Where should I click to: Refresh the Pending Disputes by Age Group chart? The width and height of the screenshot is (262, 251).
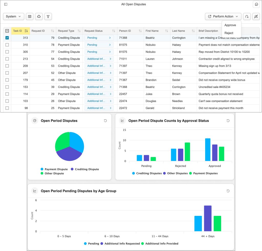point(228,191)
